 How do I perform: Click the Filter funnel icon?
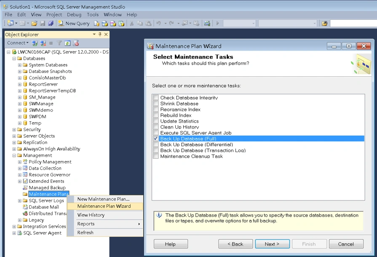coord(59,43)
